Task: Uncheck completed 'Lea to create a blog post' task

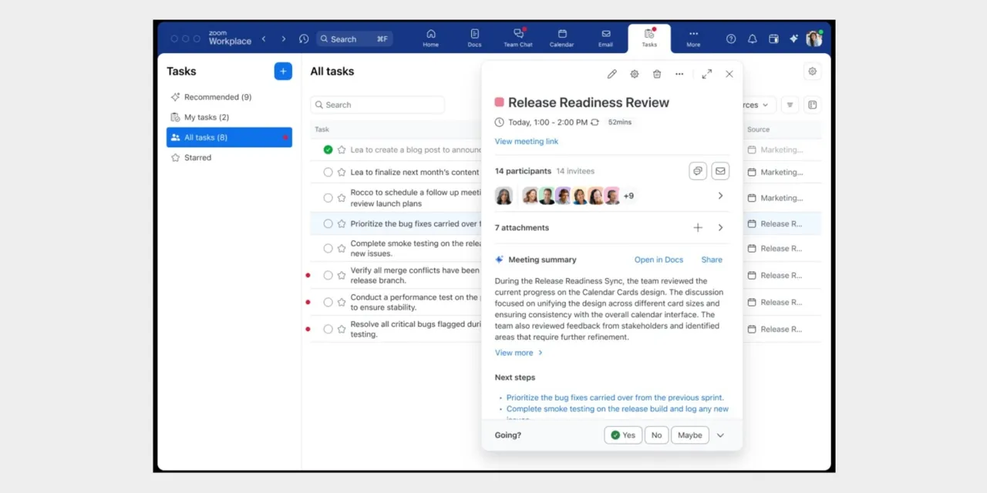Action: [328, 149]
